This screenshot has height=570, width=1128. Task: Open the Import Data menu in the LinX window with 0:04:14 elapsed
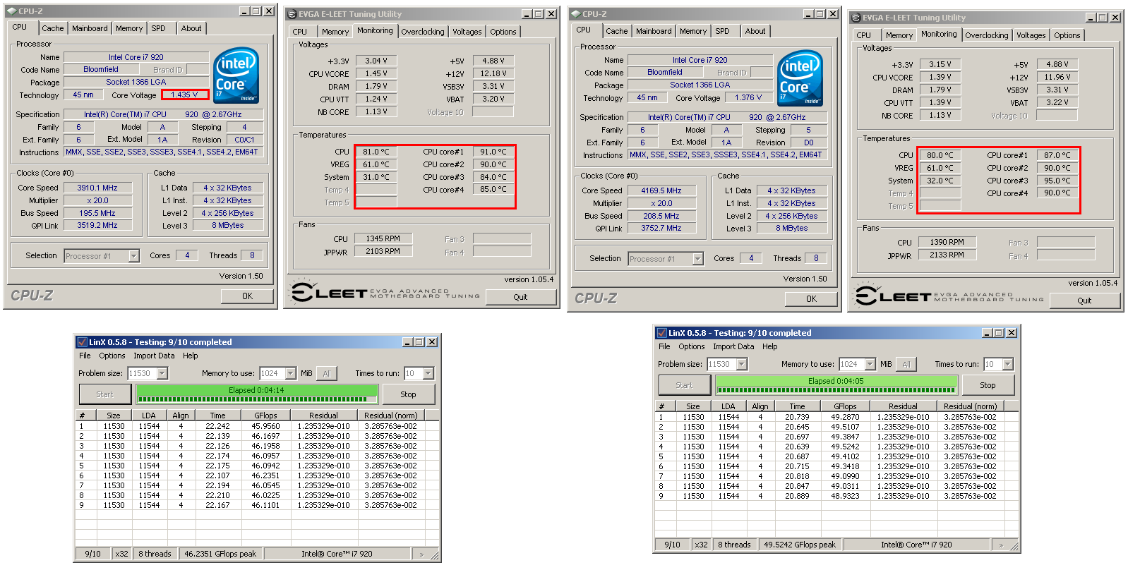pyautogui.click(x=154, y=356)
